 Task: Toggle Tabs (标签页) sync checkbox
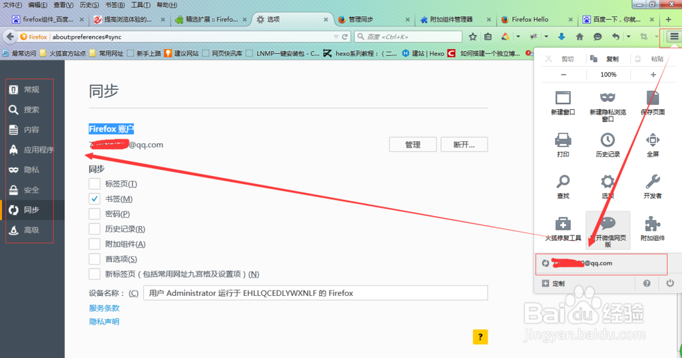click(x=94, y=183)
